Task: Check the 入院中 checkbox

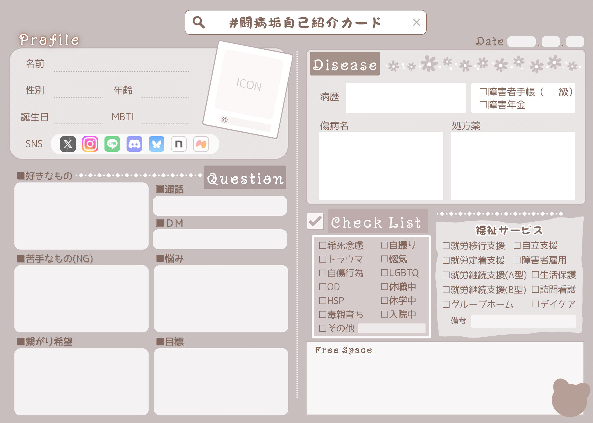Action: [384, 314]
